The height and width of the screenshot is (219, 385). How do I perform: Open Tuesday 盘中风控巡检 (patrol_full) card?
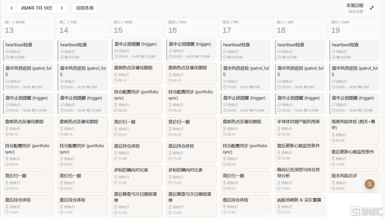(82, 77)
